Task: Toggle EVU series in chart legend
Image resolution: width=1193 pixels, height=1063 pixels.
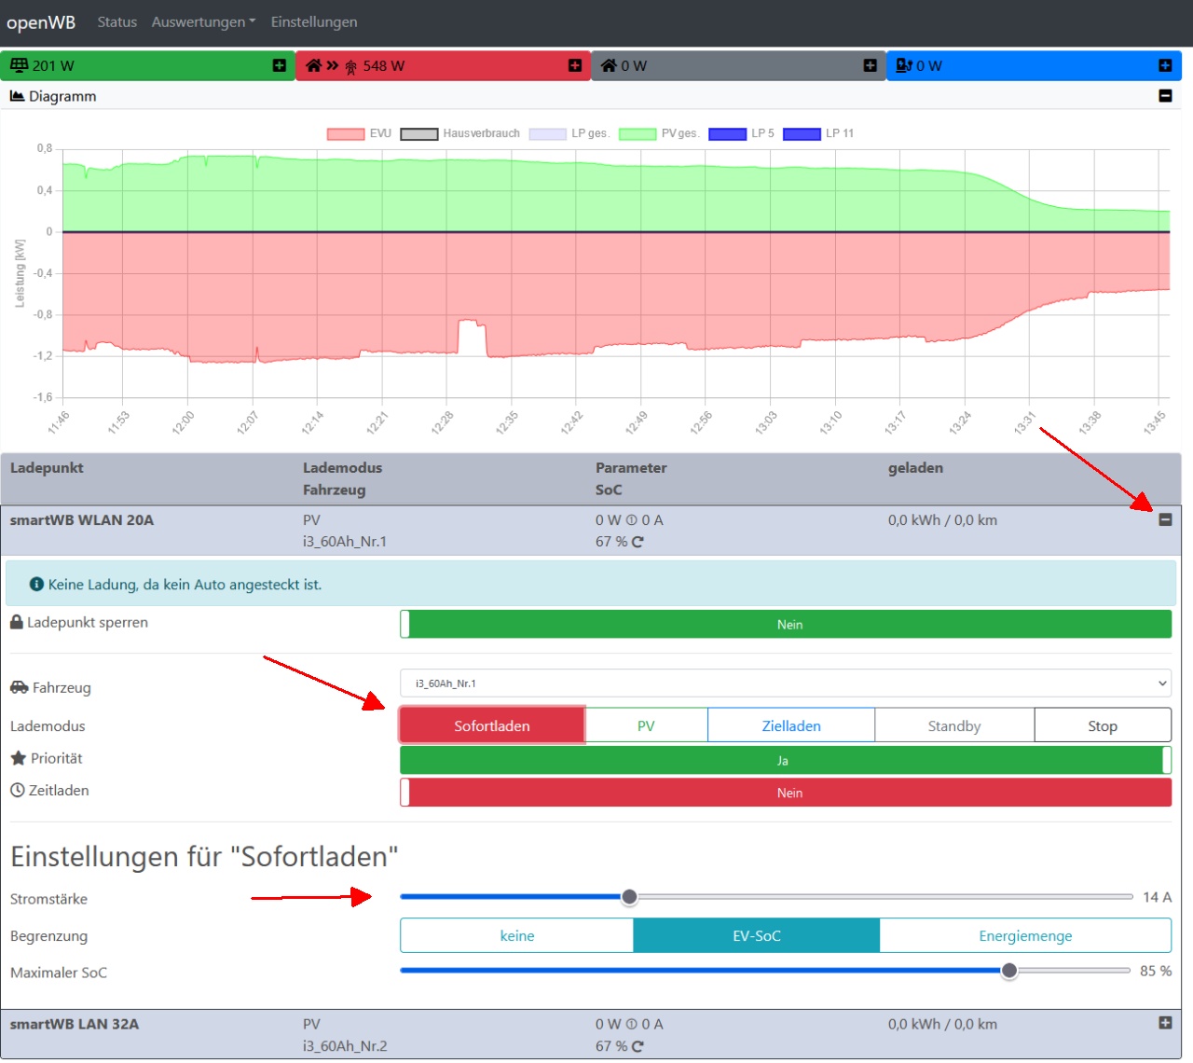Action: pyautogui.click(x=359, y=133)
